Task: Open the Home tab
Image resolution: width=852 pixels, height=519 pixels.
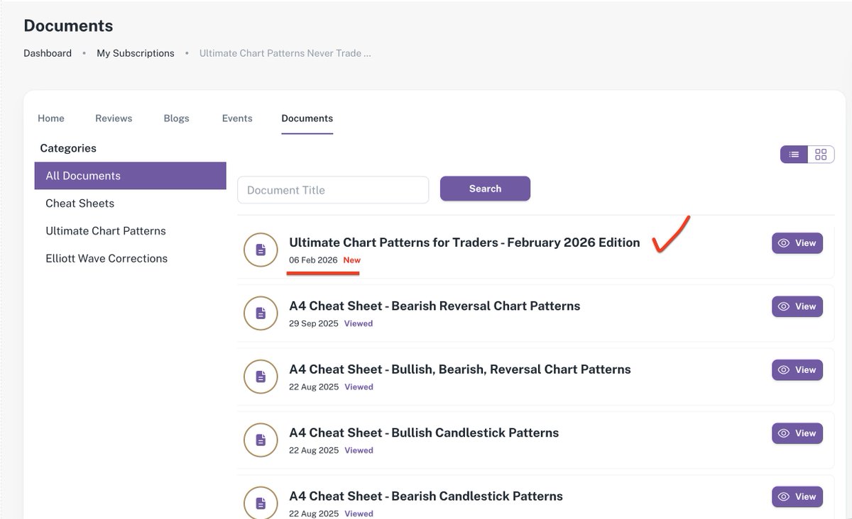Action: tap(51, 118)
